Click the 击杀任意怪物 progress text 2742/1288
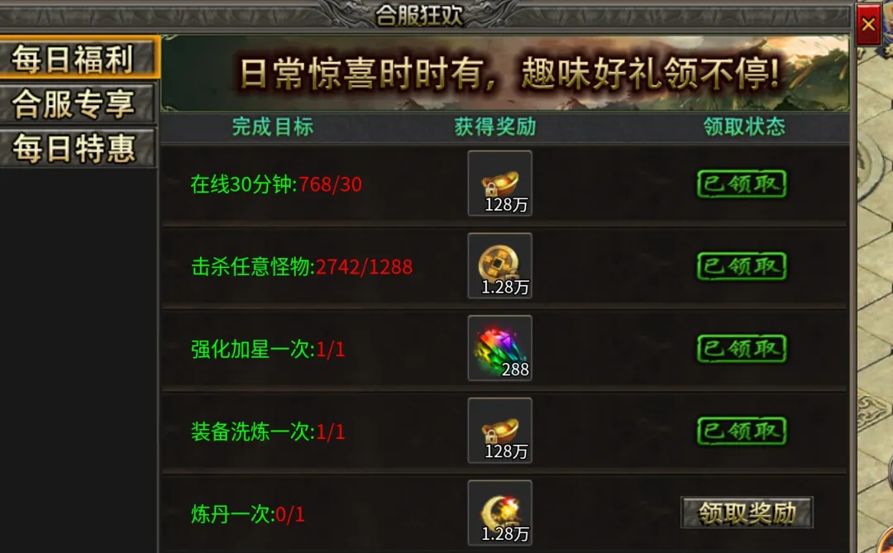 364,266
